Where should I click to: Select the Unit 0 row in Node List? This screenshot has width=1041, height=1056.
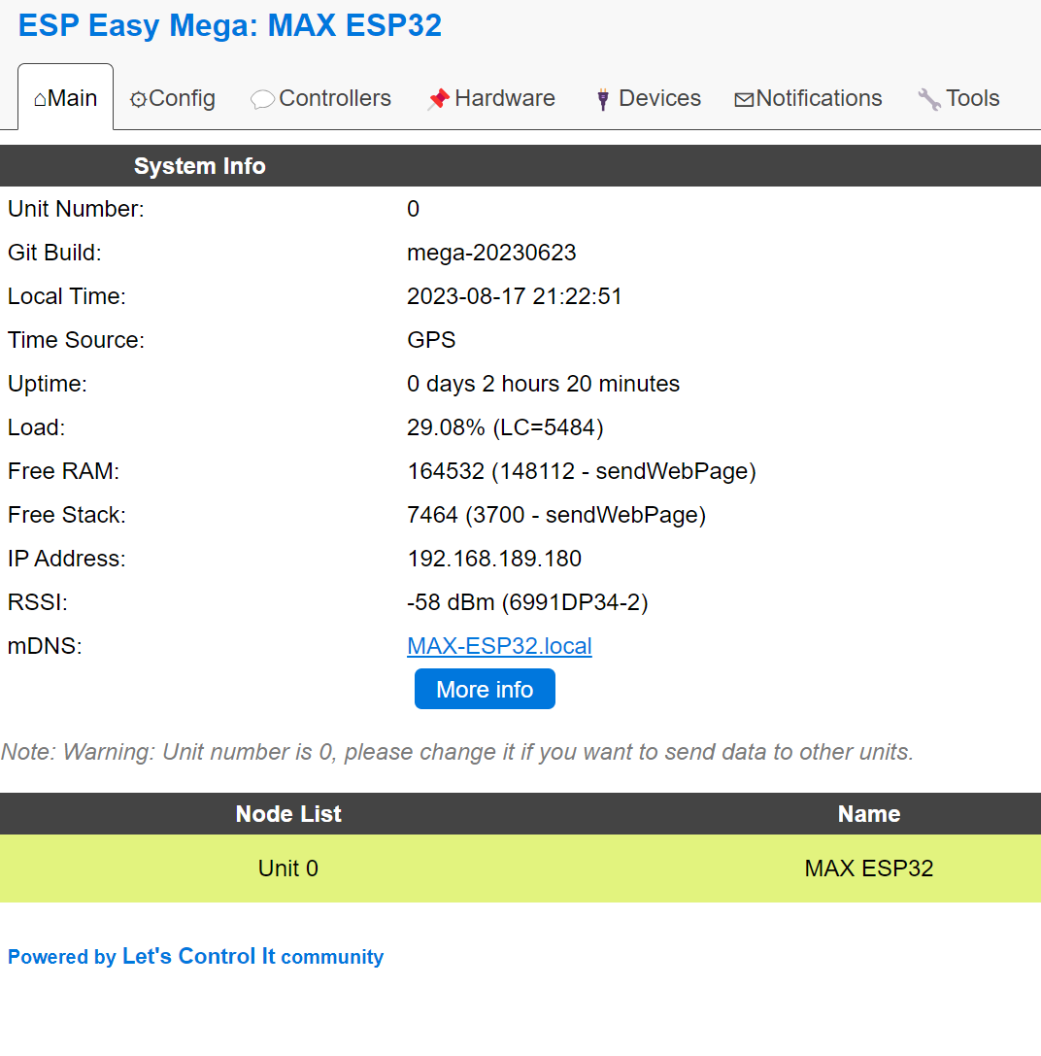click(287, 869)
